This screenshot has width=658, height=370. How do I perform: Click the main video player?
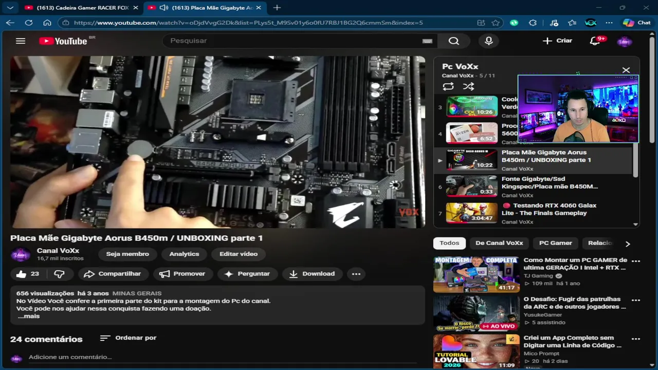click(x=217, y=142)
